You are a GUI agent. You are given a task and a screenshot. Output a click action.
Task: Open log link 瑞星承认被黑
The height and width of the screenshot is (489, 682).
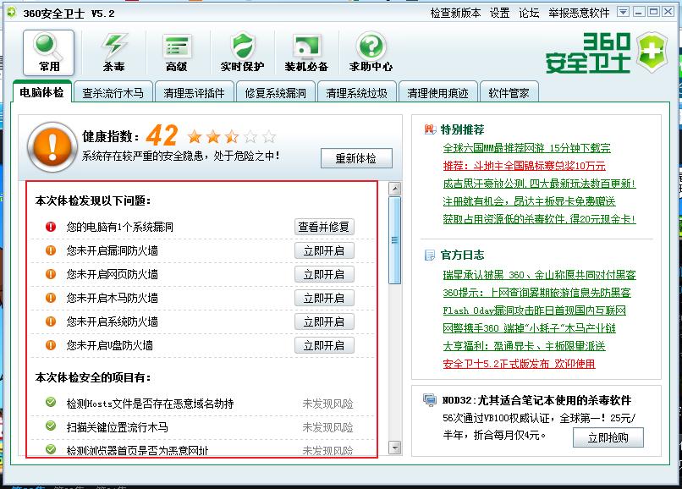(x=539, y=275)
